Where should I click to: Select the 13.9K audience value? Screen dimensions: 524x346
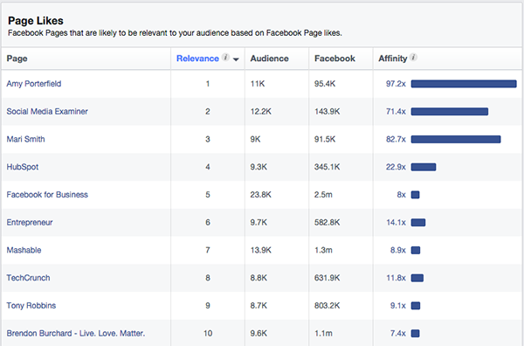pyautogui.click(x=260, y=250)
